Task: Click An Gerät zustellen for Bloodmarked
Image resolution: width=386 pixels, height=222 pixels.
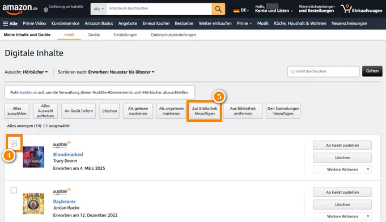Action: coord(342,146)
